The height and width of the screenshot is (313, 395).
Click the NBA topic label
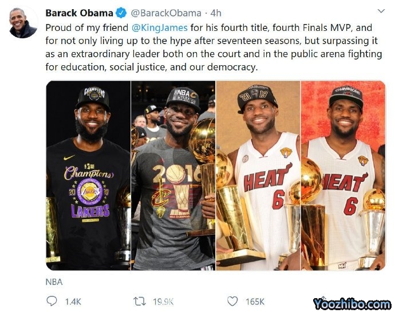54,282
